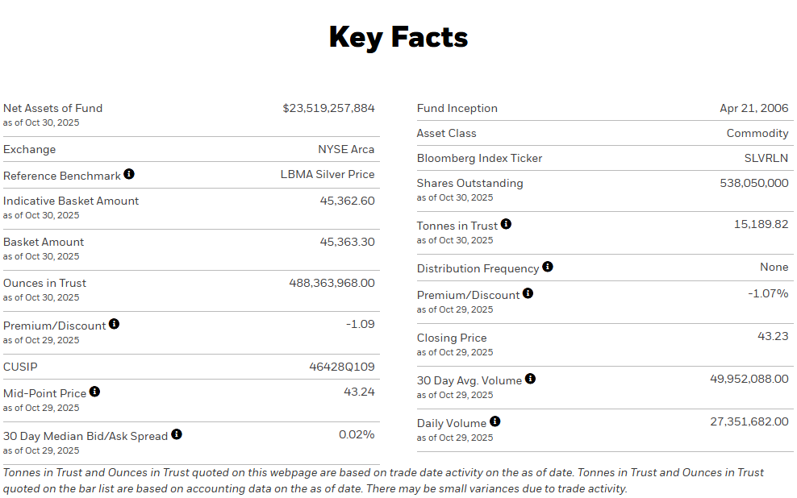797x498 pixels.
Task: Open info icon next to Mid-Point Price
Action: (x=94, y=392)
